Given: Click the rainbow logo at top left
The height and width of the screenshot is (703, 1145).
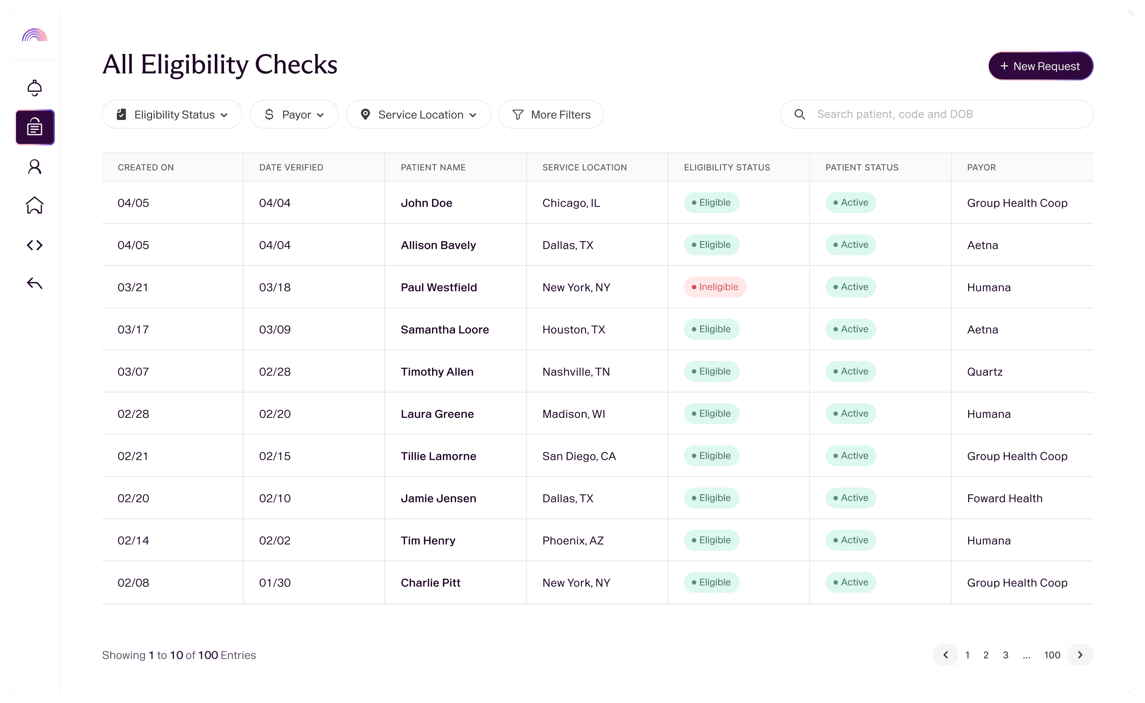Looking at the screenshot, I should pos(34,35).
